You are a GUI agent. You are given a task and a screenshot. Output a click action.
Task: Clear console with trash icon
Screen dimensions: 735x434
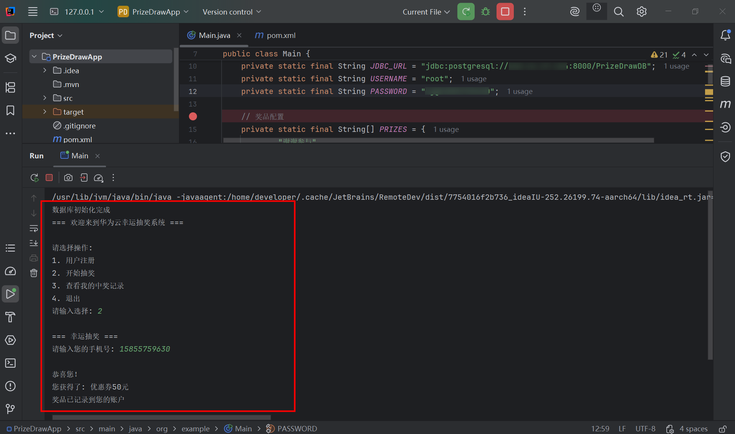point(34,273)
